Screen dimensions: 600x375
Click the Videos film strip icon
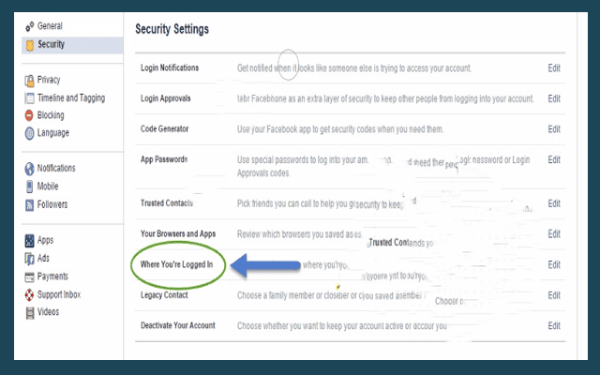pyautogui.click(x=29, y=312)
